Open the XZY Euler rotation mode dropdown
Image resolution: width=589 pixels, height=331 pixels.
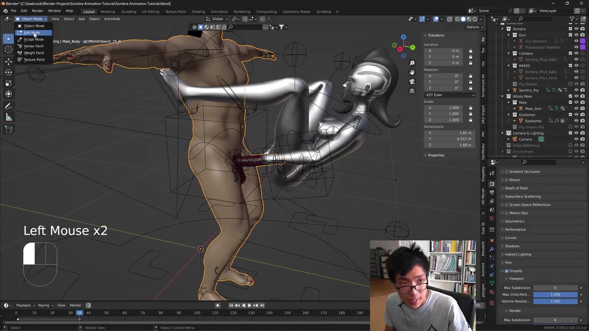[450, 95]
